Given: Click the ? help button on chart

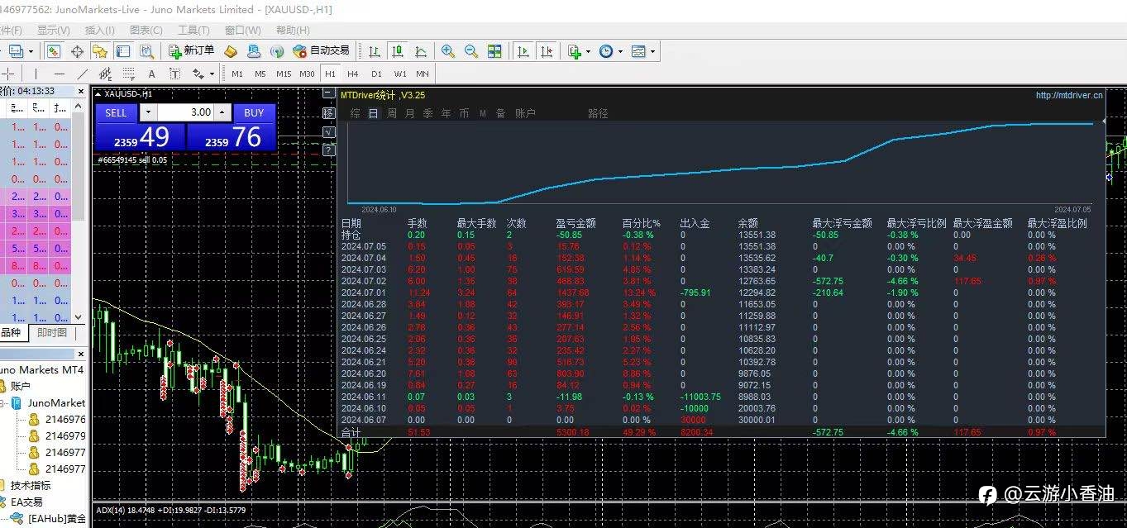Looking at the screenshot, I should click(328, 150).
